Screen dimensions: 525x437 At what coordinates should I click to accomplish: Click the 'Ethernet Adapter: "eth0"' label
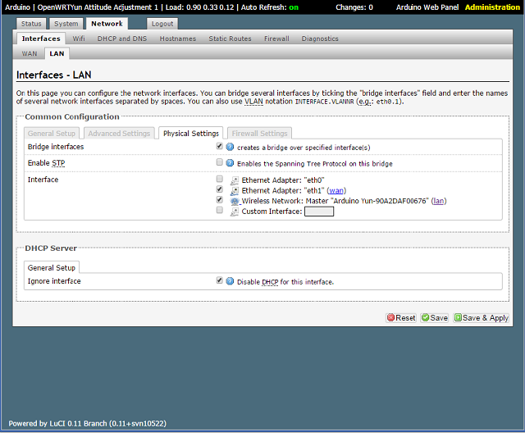click(283, 180)
